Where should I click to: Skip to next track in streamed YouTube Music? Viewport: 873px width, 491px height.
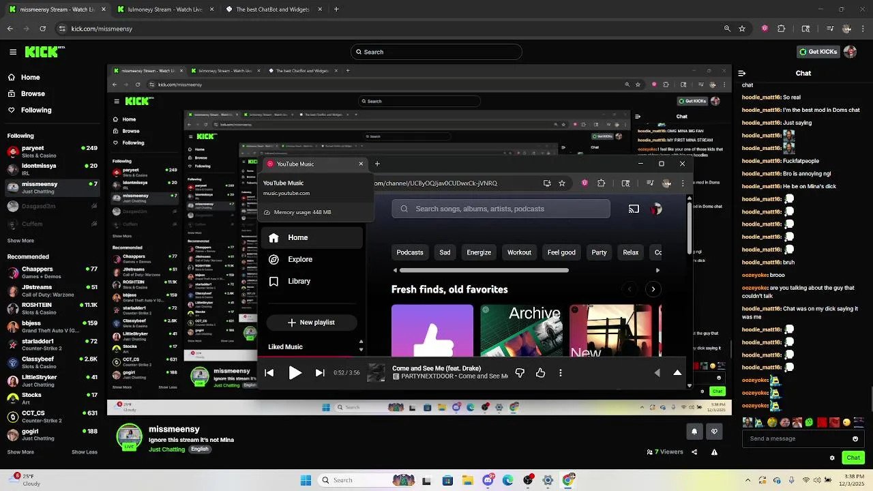pos(320,373)
